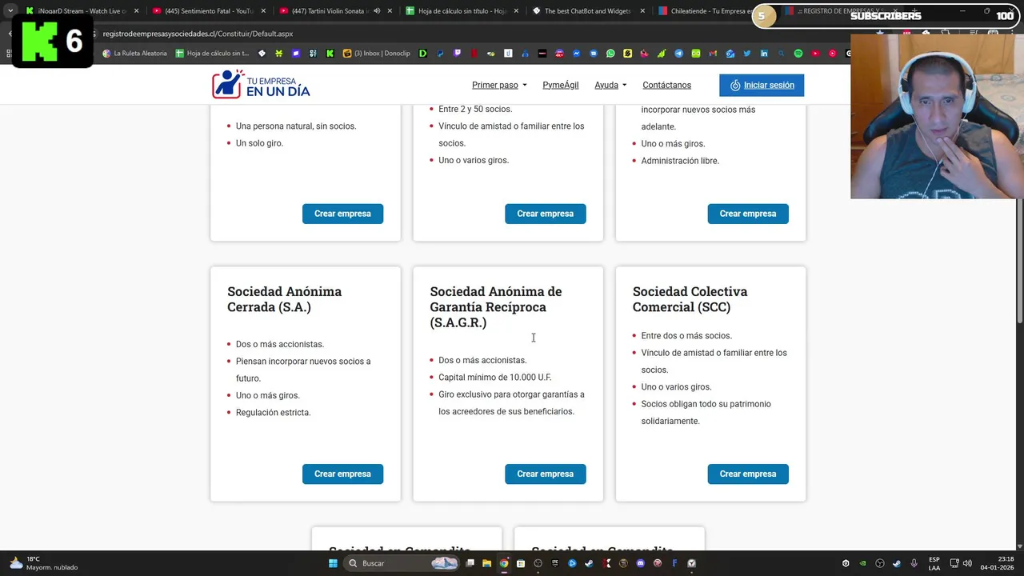Open the Primer paso dropdown menu

(499, 85)
